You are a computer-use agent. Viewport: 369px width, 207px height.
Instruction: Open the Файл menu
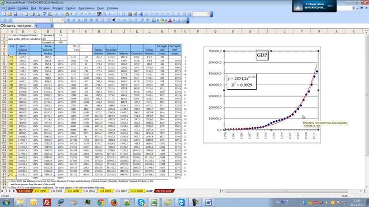pyautogui.click(x=12, y=8)
